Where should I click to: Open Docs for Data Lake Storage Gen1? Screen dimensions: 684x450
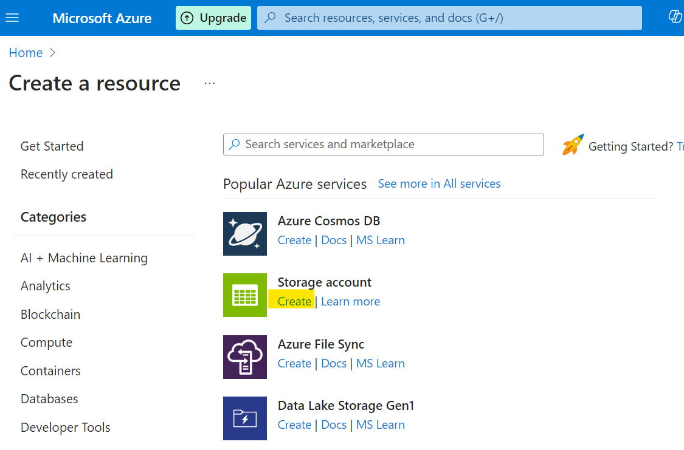pos(334,424)
